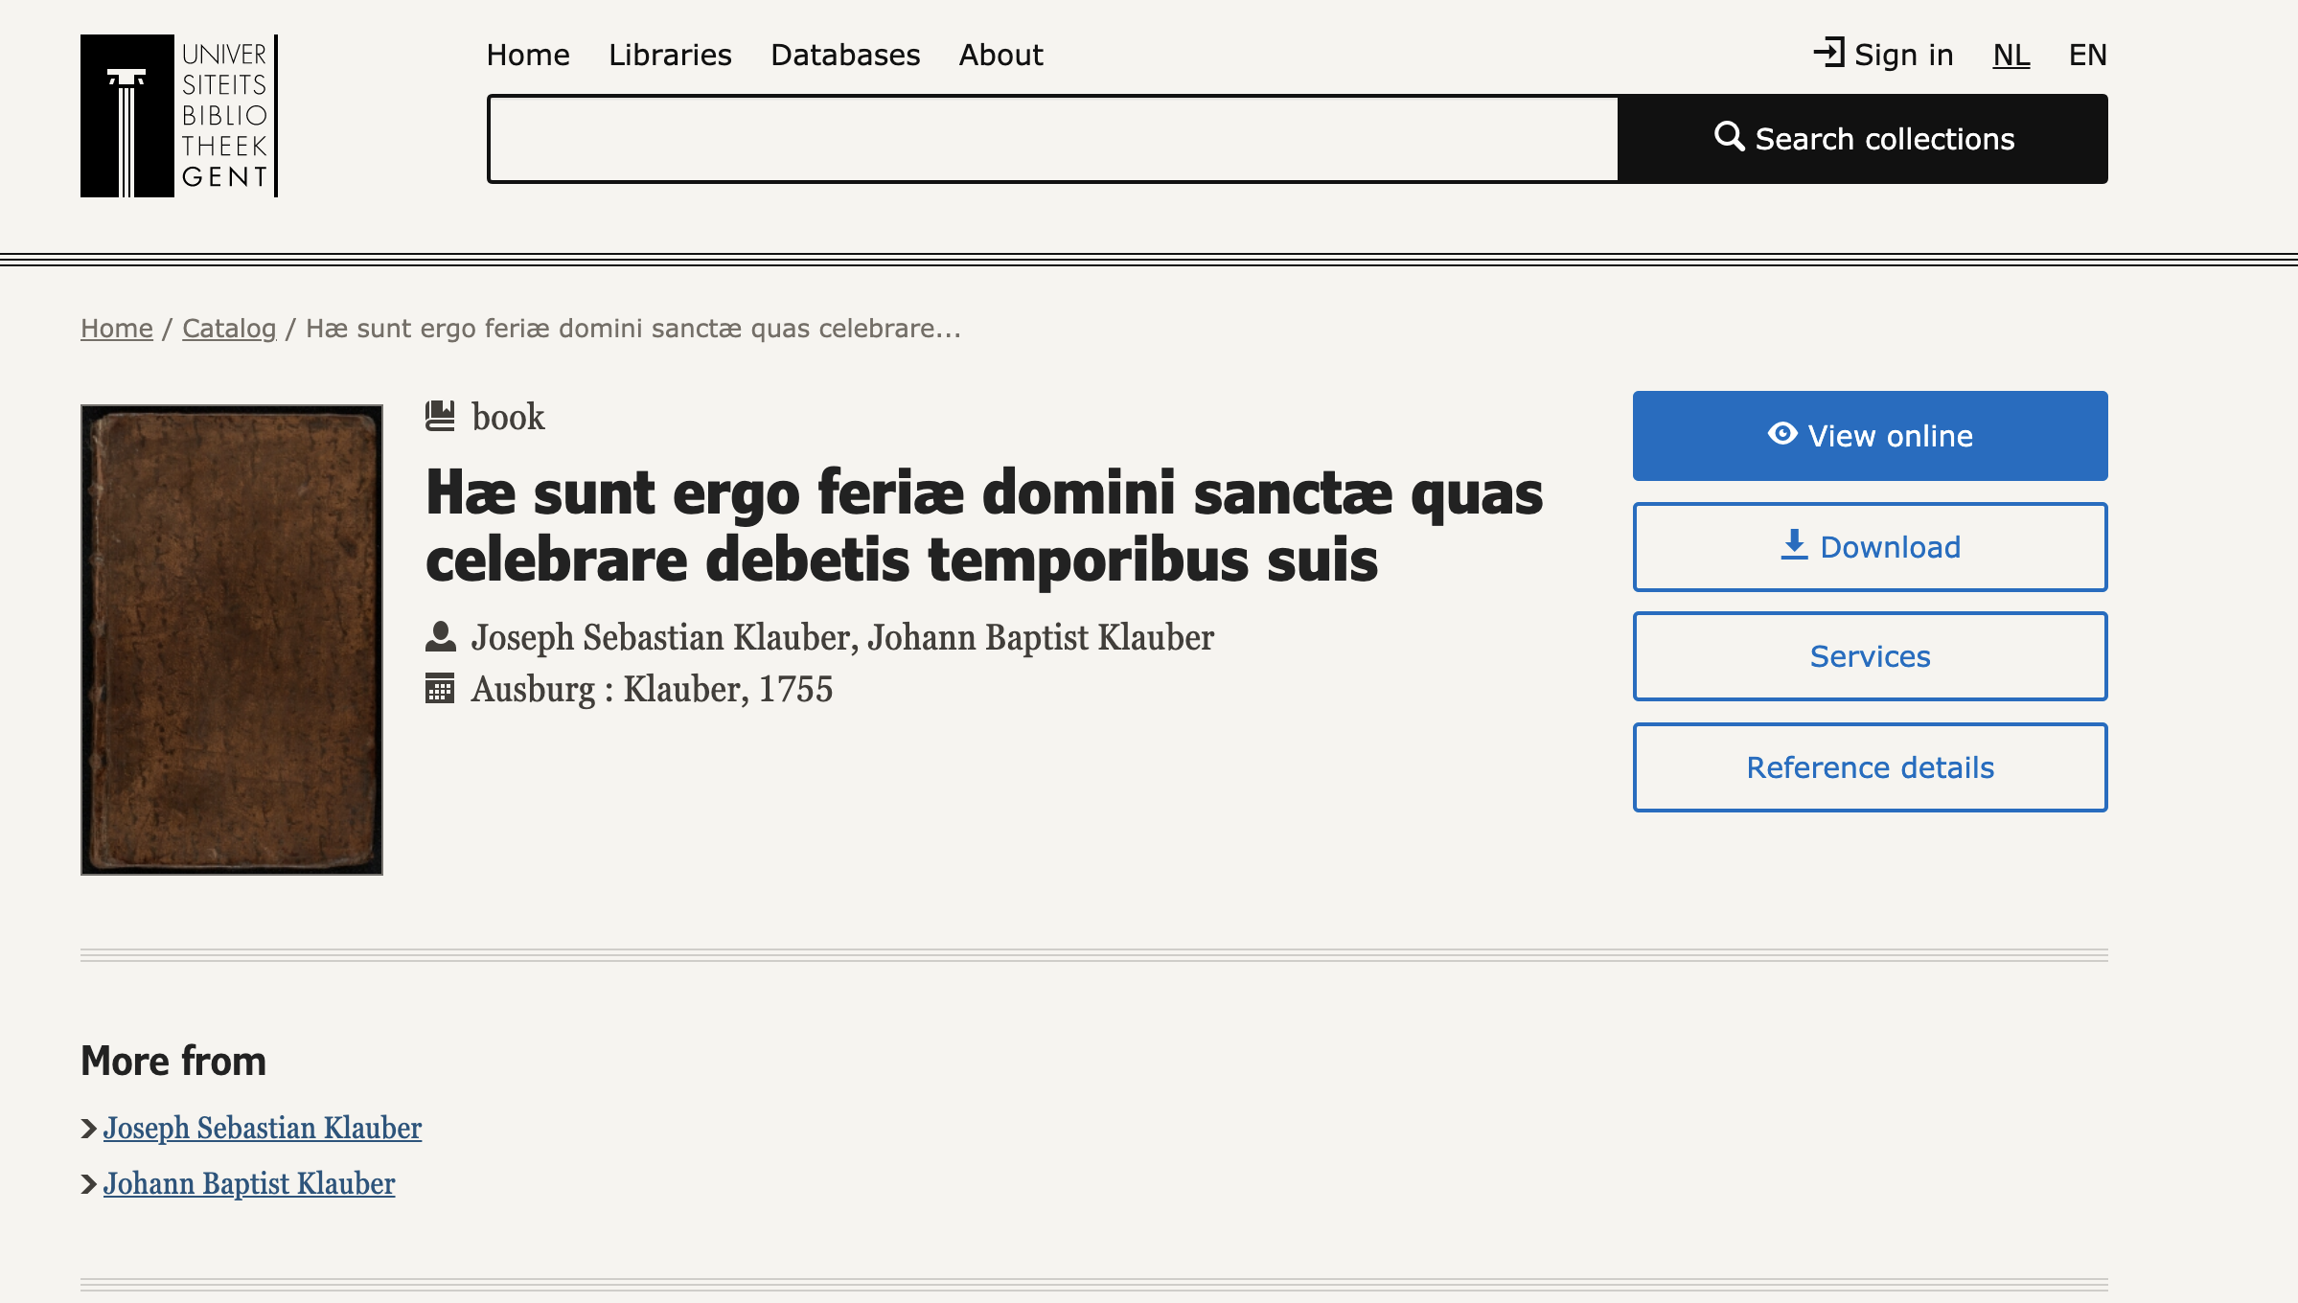Open the Libraries menu item
Viewport: 2298px width, 1303px height.
(x=670, y=55)
